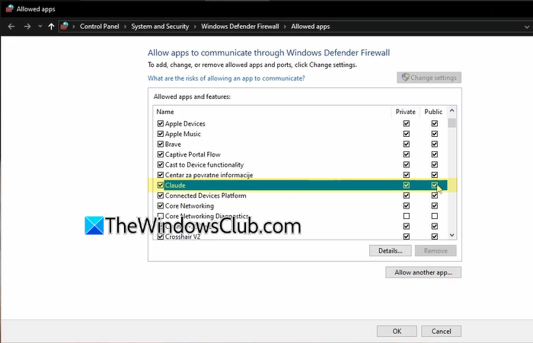Click the Change settings button
The height and width of the screenshot is (343, 533).
[x=429, y=78]
